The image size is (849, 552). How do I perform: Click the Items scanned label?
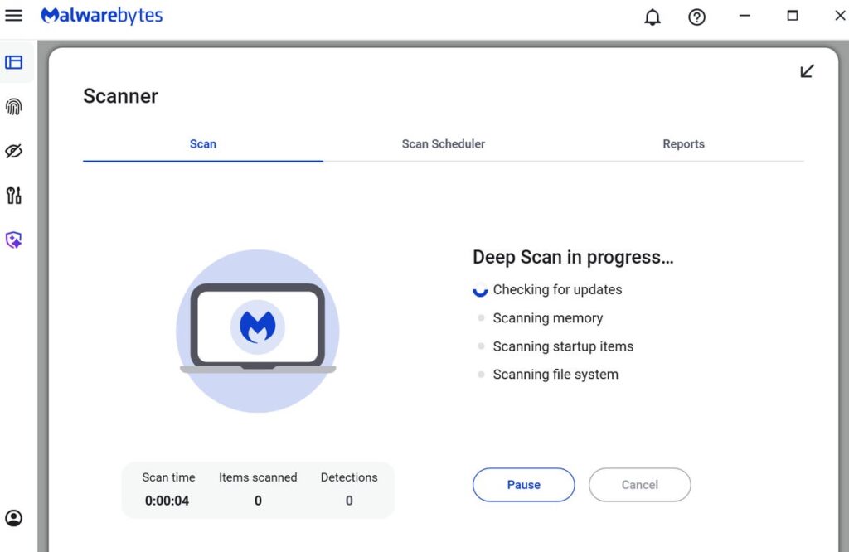(258, 477)
